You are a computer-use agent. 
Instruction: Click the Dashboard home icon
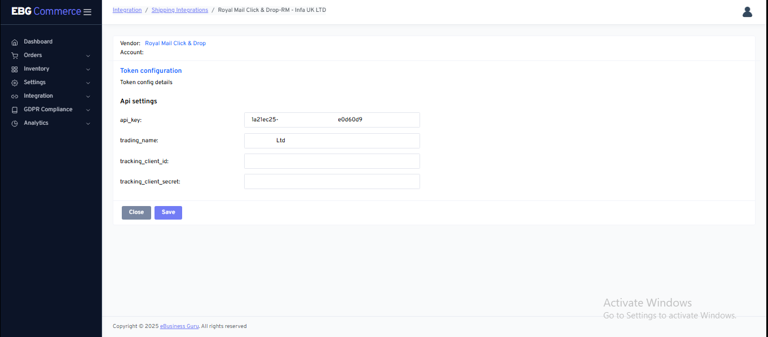pos(15,42)
